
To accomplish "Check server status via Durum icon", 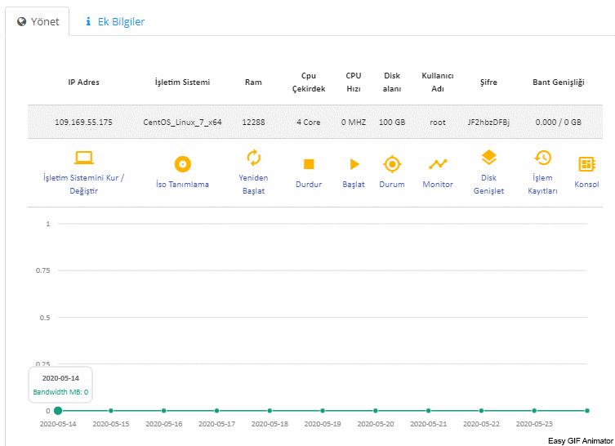I will coord(392,164).
